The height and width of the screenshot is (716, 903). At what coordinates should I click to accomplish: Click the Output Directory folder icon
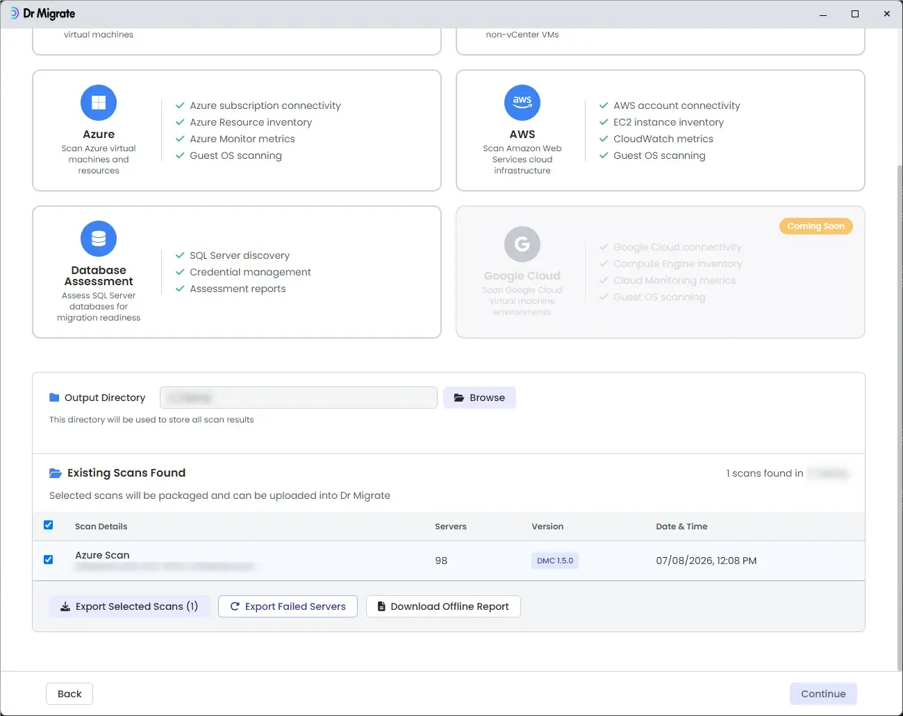(x=54, y=398)
